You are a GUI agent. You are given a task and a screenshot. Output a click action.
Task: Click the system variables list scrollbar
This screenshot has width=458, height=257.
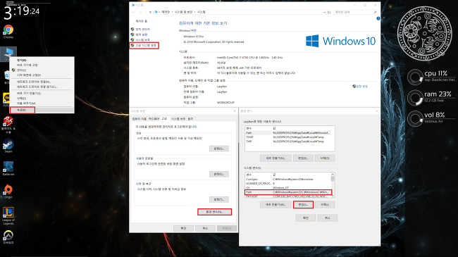tap(333, 185)
